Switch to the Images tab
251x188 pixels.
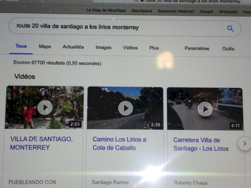point(104,47)
